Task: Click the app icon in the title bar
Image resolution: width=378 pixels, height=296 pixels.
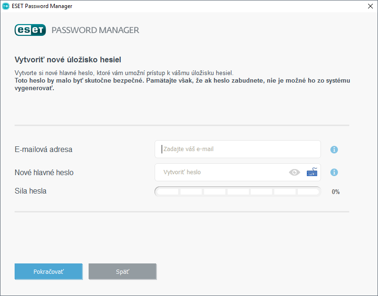Action: (6, 6)
